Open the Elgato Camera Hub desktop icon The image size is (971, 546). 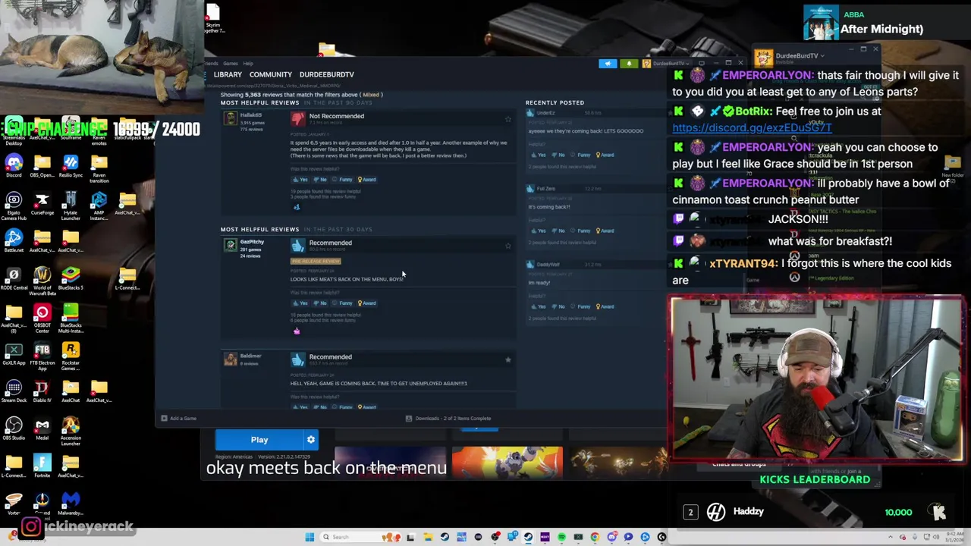point(14,206)
